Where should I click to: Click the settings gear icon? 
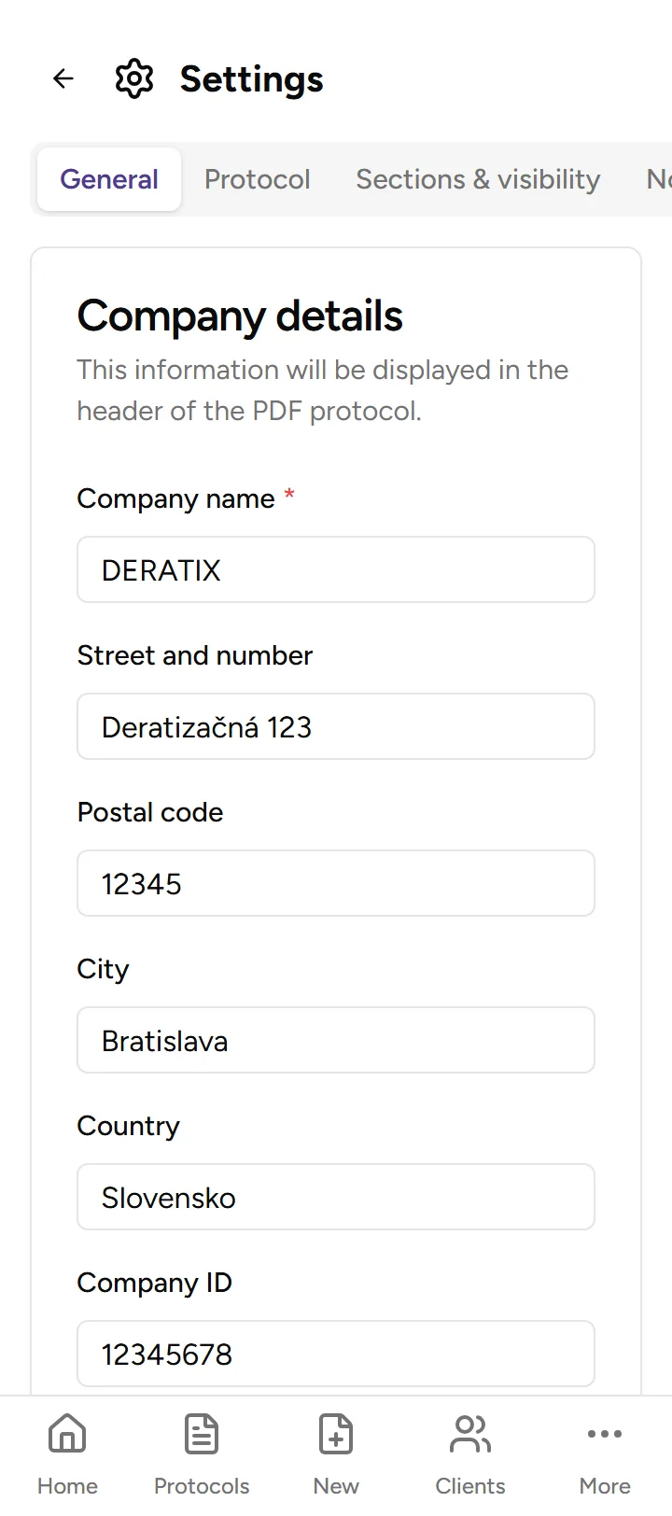click(x=134, y=79)
